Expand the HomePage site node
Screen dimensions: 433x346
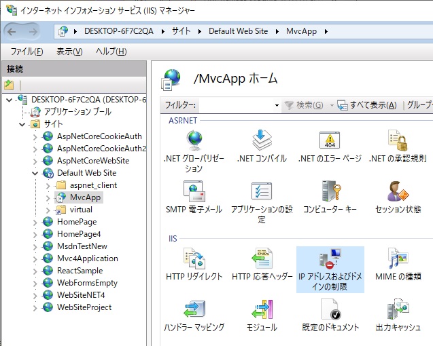[35, 223]
